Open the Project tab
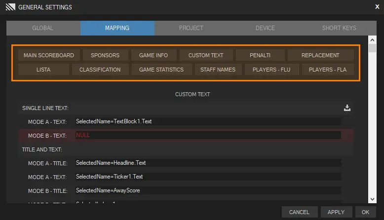384x220 pixels. (191, 28)
